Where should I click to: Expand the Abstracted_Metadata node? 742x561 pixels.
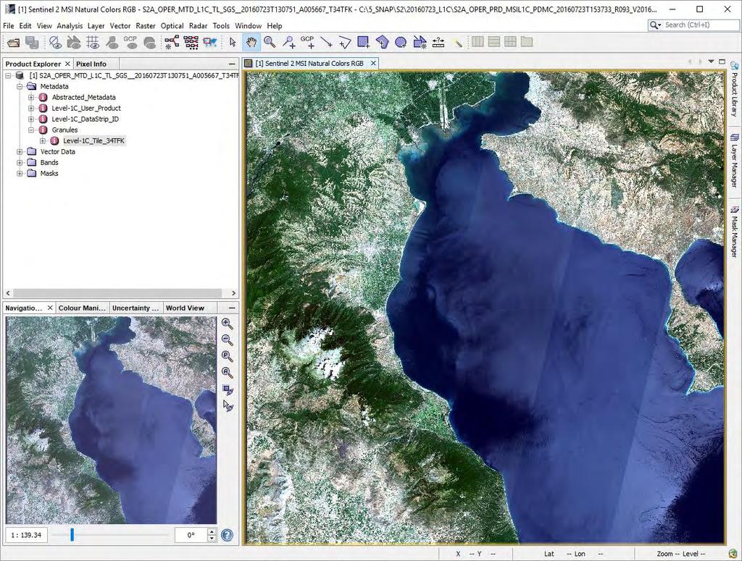tap(31, 97)
